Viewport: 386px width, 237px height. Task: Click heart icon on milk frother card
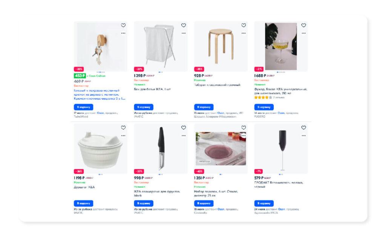coord(304,127)
